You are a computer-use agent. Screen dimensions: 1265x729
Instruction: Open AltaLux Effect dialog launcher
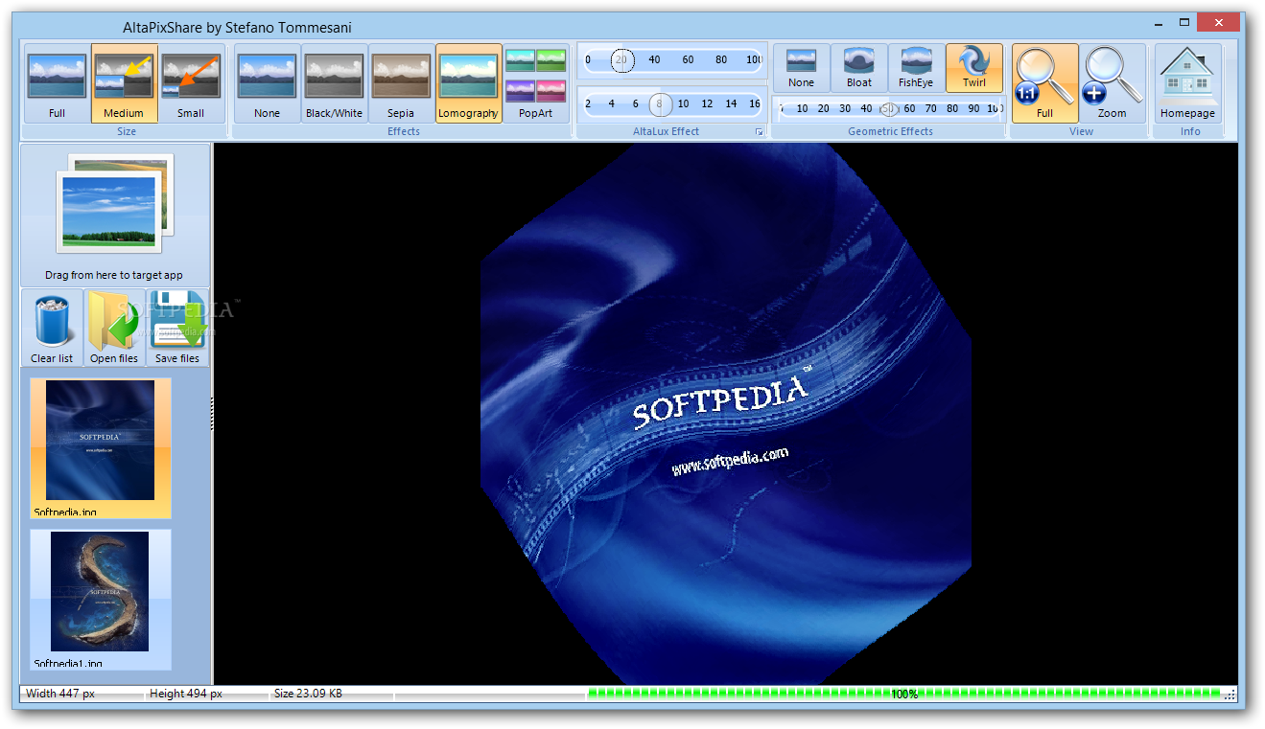[759, 132]
